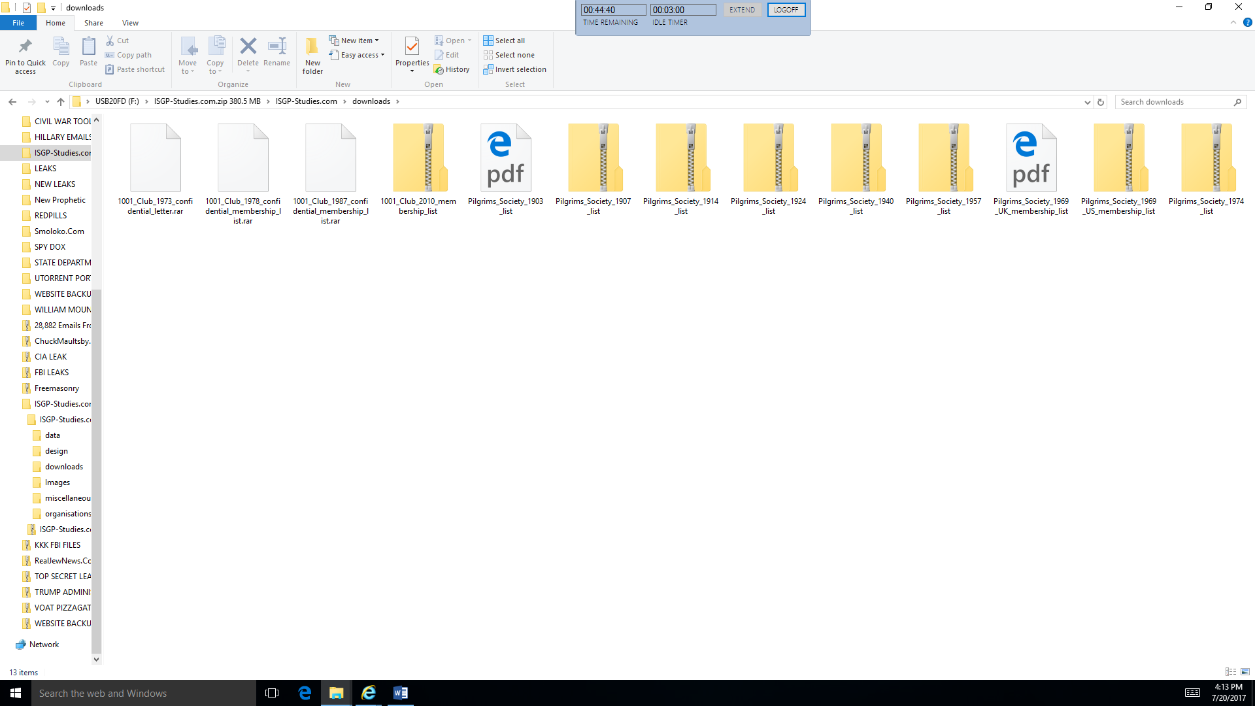Click the LOGOFF button

pyautogui.click(x=786, y=10)
